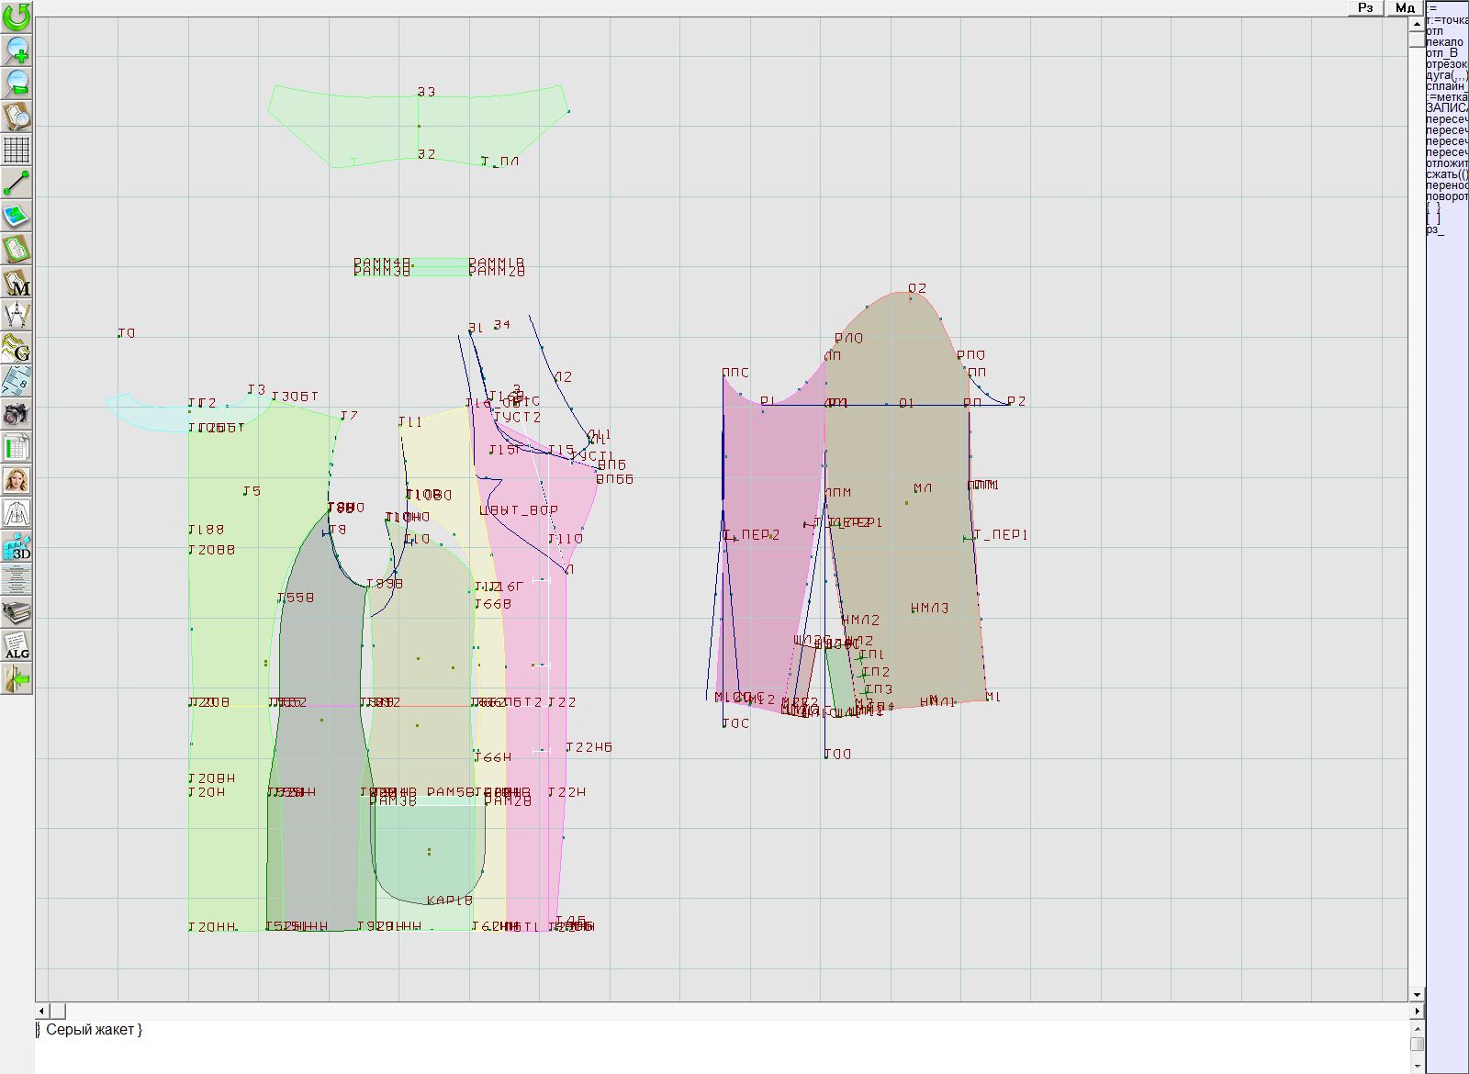Click the horizontal scrollbar left arrow
This screenshot has width=1469, height=1074.
pyautogui.click(x=41, y=1011)
